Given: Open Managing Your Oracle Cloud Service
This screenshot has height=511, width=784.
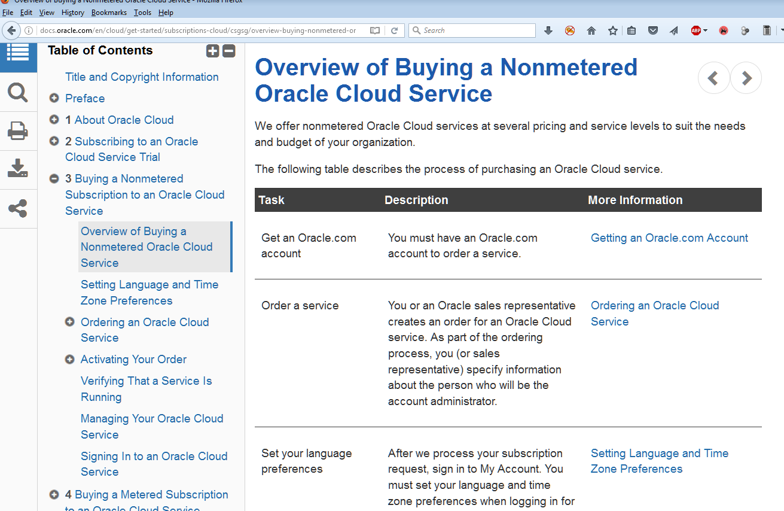Looking at the screenshot, I should tap(152, 427).
